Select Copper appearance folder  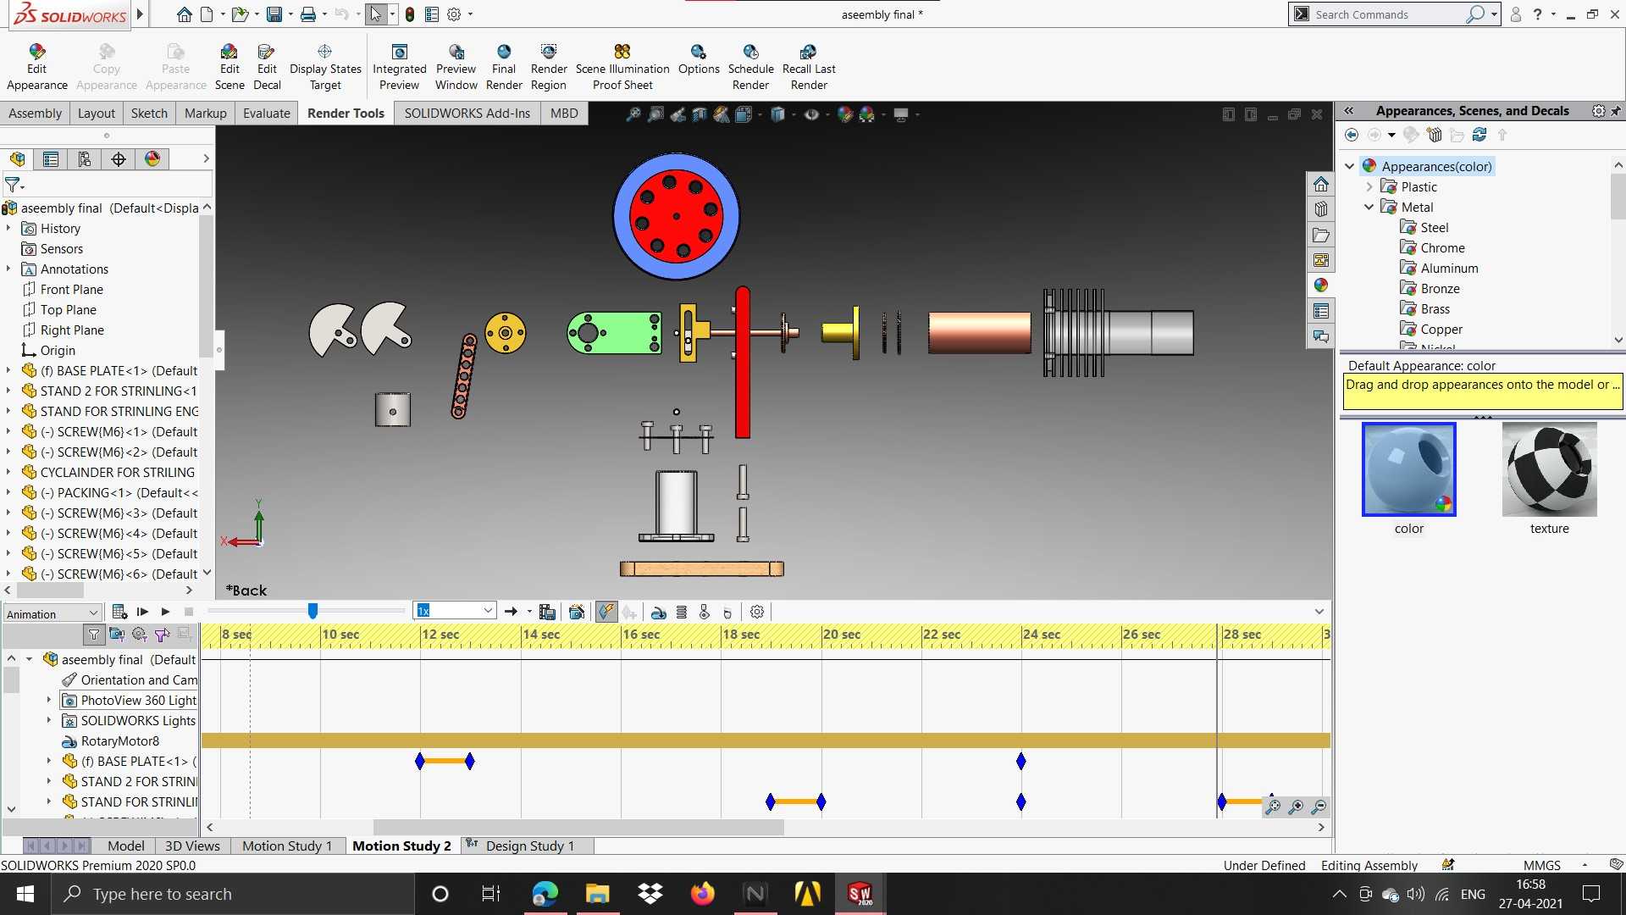(x=1441, y=329)
